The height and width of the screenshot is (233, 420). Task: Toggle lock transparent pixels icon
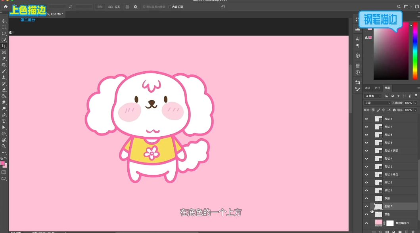click(x=373, y=110)
